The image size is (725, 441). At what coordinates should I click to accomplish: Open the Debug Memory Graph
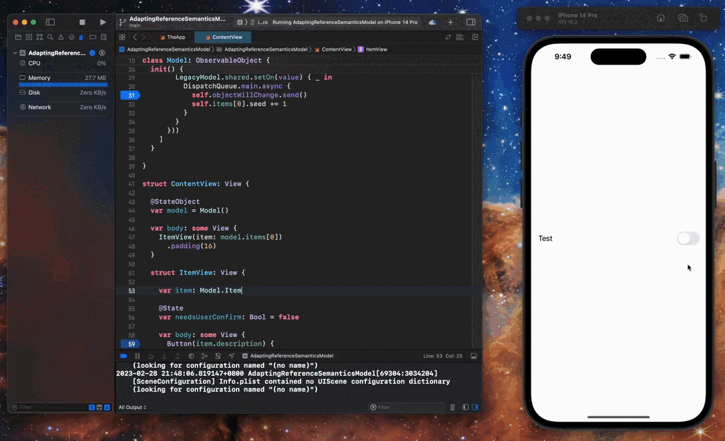pyautogui.click(x=204, y=356)
